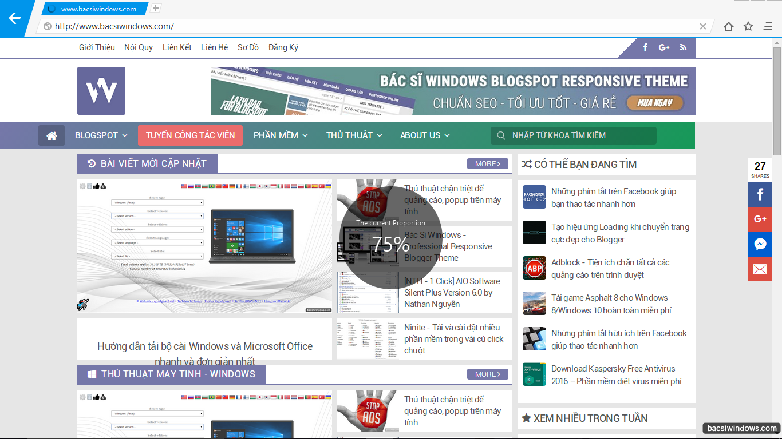
Task: Open Hướng dẫn tải bộ cài Windows link
Action: pyautogui.click(x=205, y=353)
